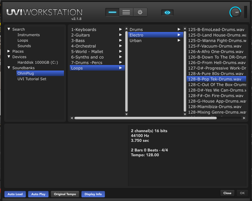252x201 pixels.
Task: Select 125-D-Land House-Drums.wav
Action: [x=216, y=35]
